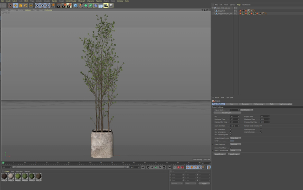Open Default Object Color dropdown

click(x=235, y=138)
